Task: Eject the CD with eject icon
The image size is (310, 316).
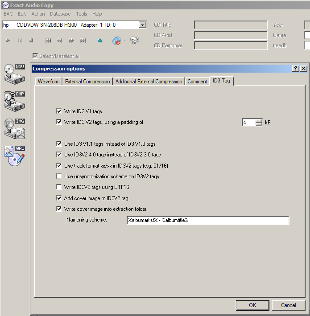Action: pos(99,41)
